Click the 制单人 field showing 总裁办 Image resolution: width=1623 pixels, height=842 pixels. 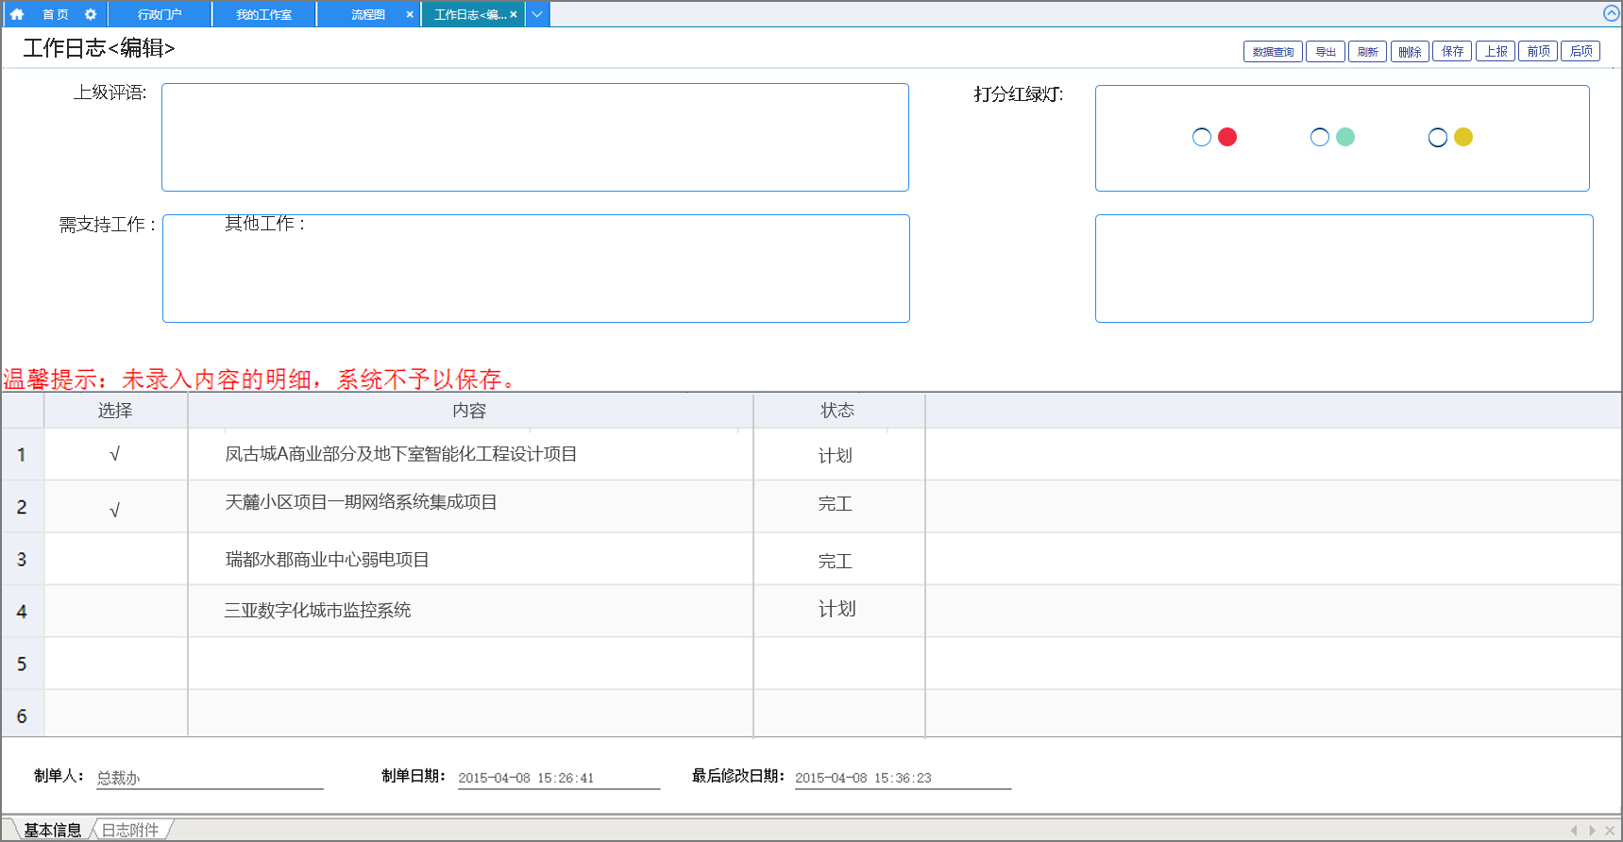[x=210, y=778]
